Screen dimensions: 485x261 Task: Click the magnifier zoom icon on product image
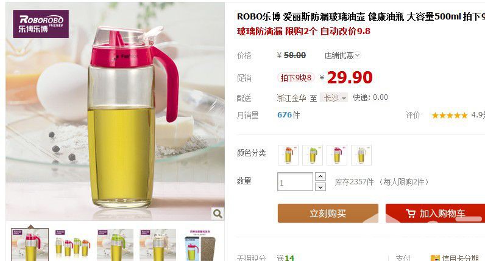tap(218, 214)
